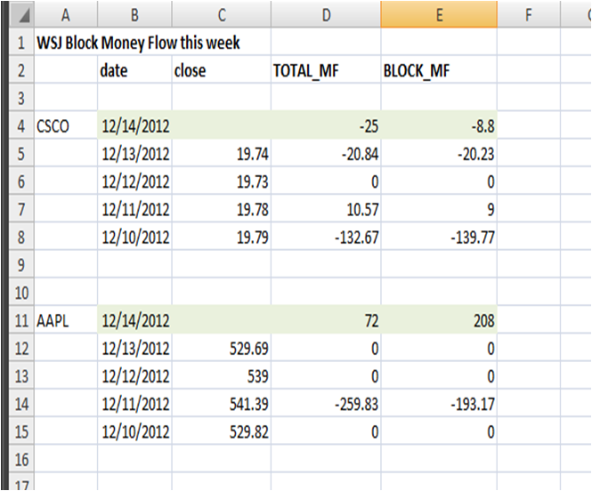Select row 2 header
The width and height of the screenshot is (592, 491).
[x=21, y=69]
